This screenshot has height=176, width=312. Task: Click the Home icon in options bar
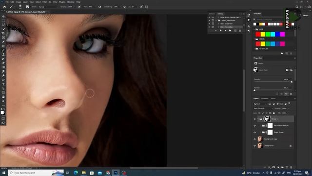[4, 7]
